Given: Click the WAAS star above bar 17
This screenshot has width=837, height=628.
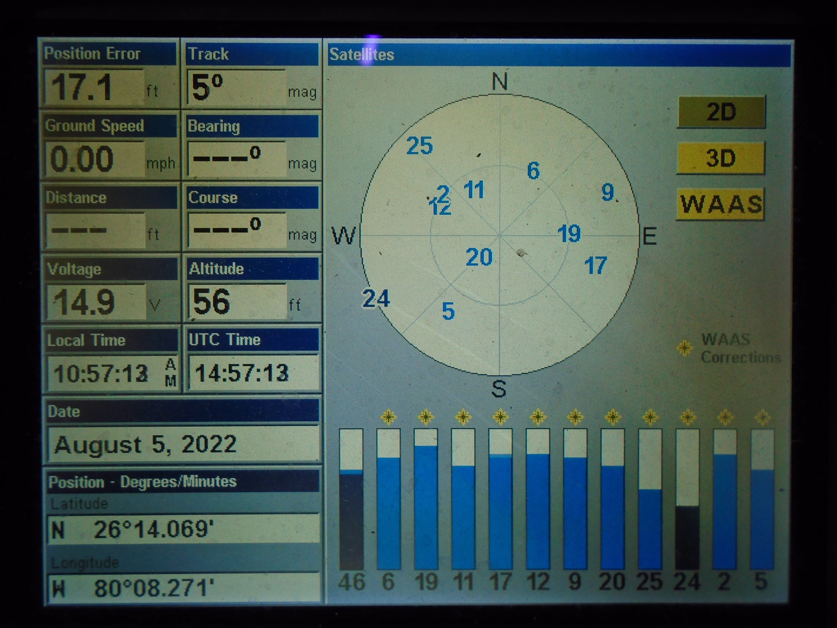Looking at the screenshot, I should tap(501, 417).
